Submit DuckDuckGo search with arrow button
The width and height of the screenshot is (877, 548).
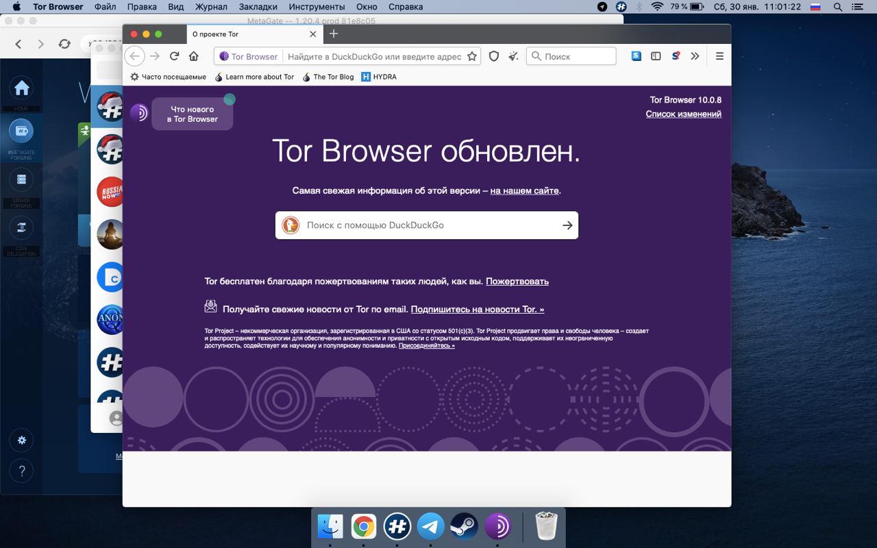click(567, 225)
